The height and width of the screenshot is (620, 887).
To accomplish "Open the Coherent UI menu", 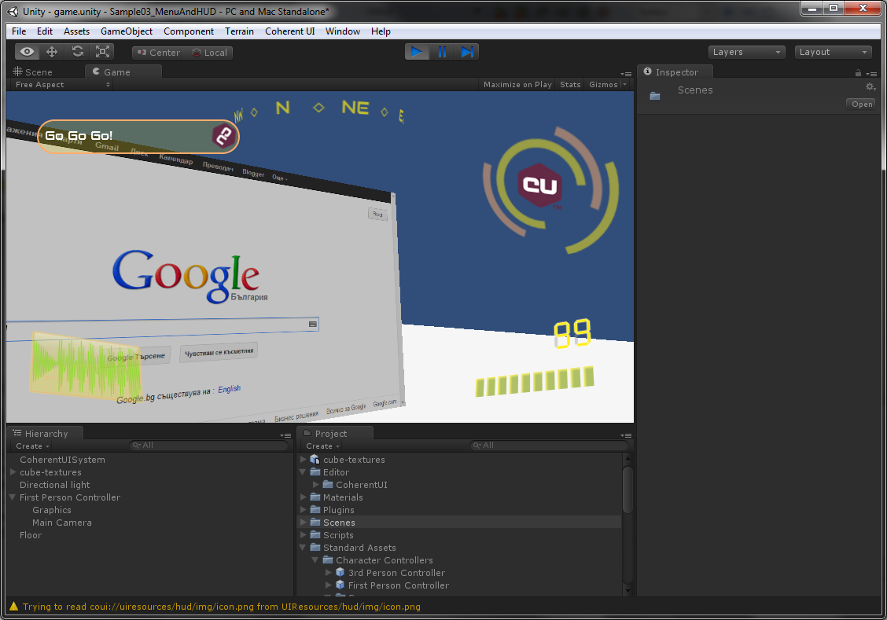I will click(289, 31).
